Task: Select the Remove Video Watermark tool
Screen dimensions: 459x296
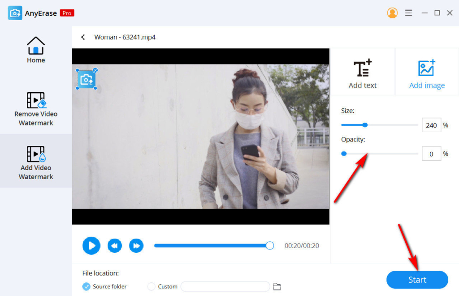Action: pyautogui.click(x=36, y=108)
